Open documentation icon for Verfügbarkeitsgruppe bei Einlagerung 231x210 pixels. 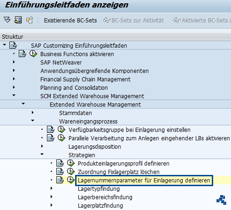[51, 130]
